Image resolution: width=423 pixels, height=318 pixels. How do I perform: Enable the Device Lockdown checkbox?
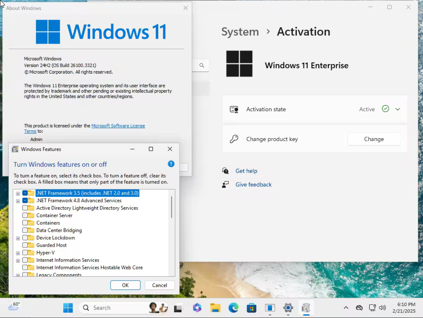(25, 238)
